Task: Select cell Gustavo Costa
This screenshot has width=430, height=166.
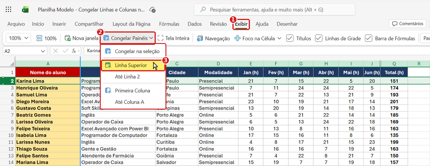Action: click(x=48, y=108)
